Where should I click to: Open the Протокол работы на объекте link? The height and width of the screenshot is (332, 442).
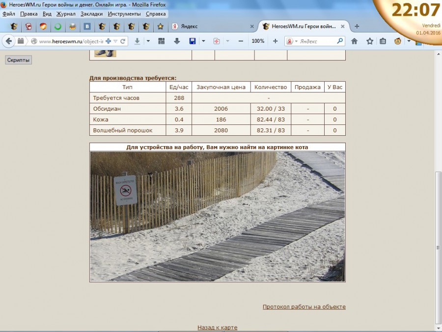[304, 306]
